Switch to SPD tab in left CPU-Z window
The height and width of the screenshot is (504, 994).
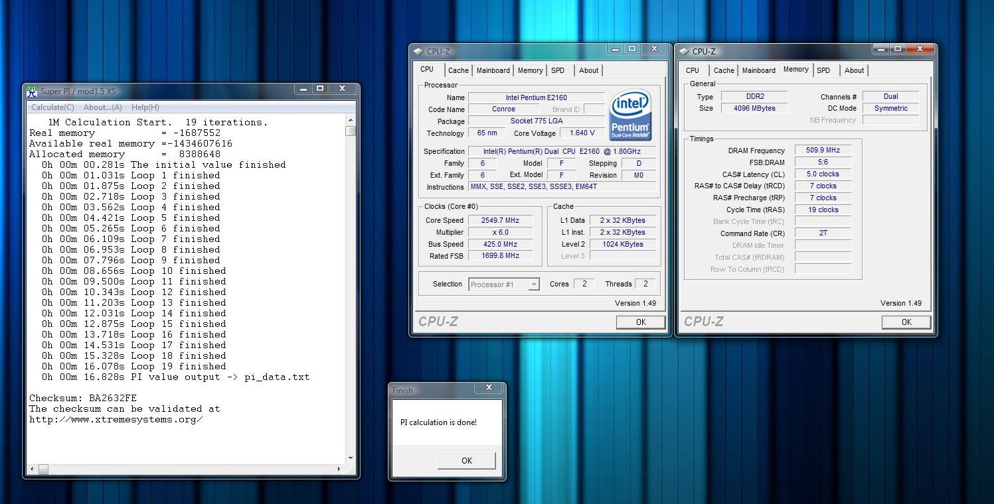[558, 70]
